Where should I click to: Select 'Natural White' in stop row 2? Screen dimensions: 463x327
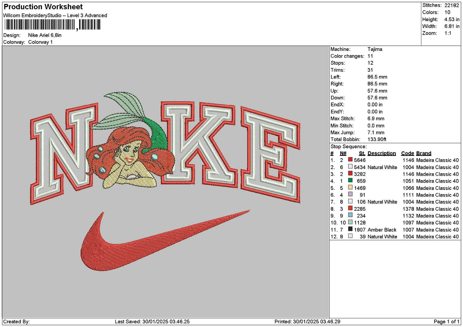coord(382,167)
